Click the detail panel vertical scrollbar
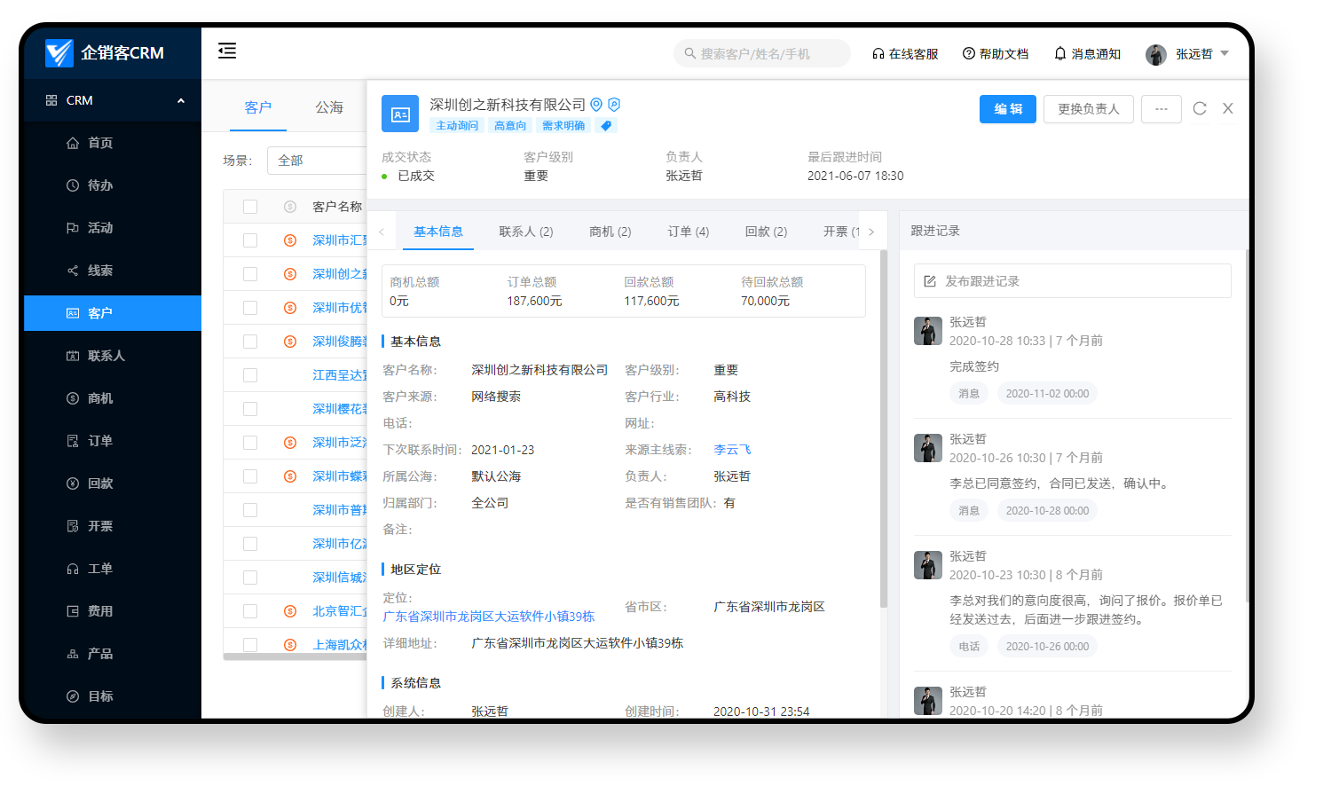Viewport: 1331px width, 794px height. click(883, 429)
